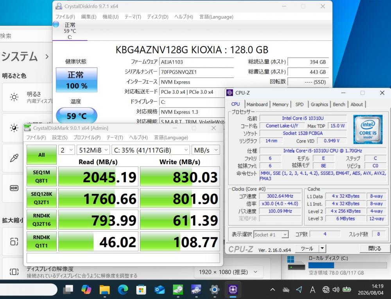Open 設定(S) menu in CrystalDiskMark

[59, 138]
